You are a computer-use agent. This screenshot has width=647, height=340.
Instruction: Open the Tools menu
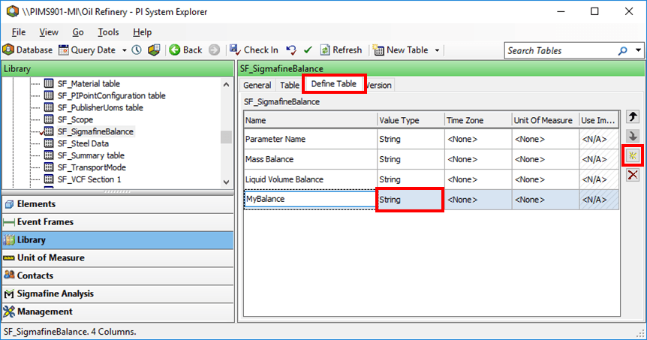[x=108, y=32]
